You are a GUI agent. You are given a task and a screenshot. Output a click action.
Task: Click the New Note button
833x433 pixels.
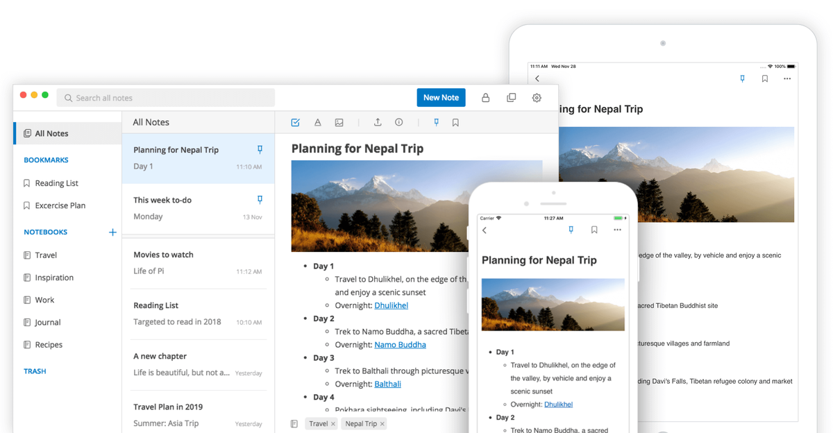point(441,98)
